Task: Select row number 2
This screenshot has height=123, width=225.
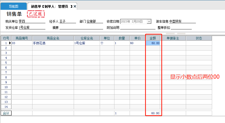Action: (x=6, y=48)
